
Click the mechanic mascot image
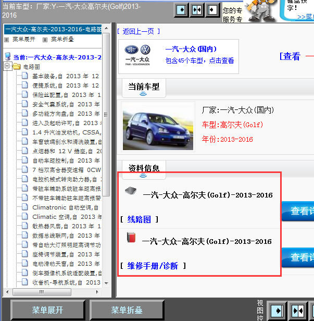coord(261,10)
